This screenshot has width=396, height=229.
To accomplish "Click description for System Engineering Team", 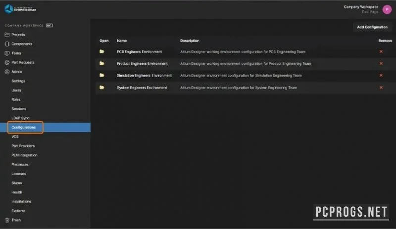I will click(239, 88).
